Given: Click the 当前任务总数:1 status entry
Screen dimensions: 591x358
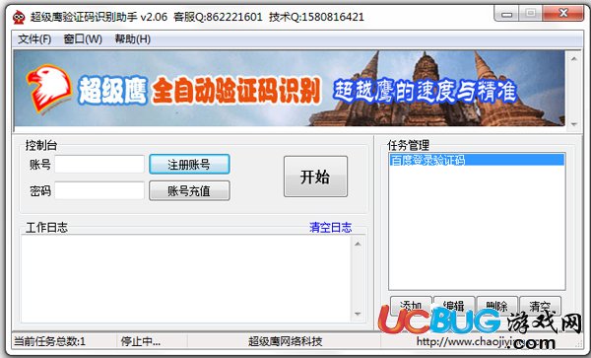Looking at the screenshot, I should [x=50, y=342].
